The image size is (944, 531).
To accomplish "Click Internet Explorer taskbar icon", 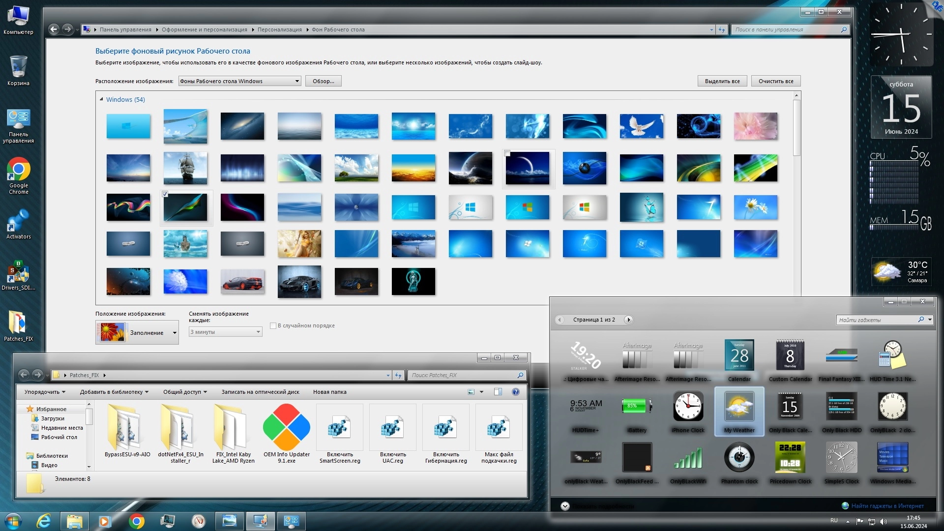I will click(x=44, y=521).
